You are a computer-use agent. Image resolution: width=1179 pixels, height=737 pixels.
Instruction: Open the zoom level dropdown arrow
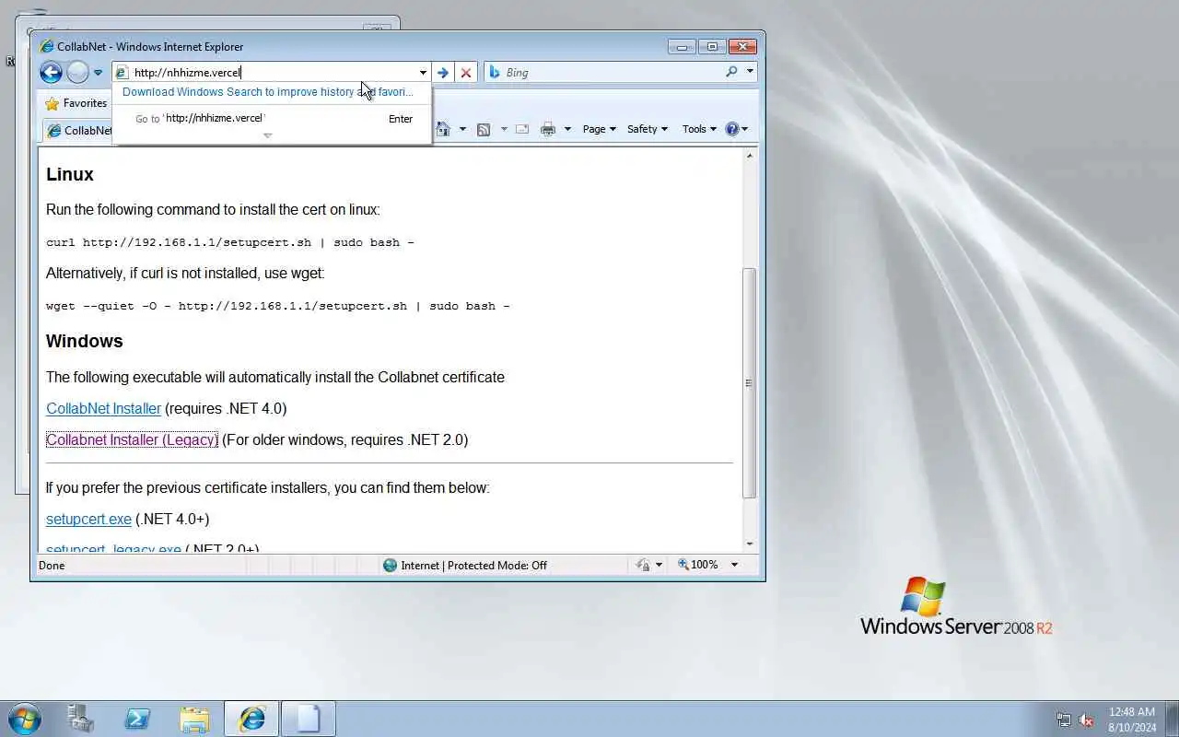tap(734, 565)
